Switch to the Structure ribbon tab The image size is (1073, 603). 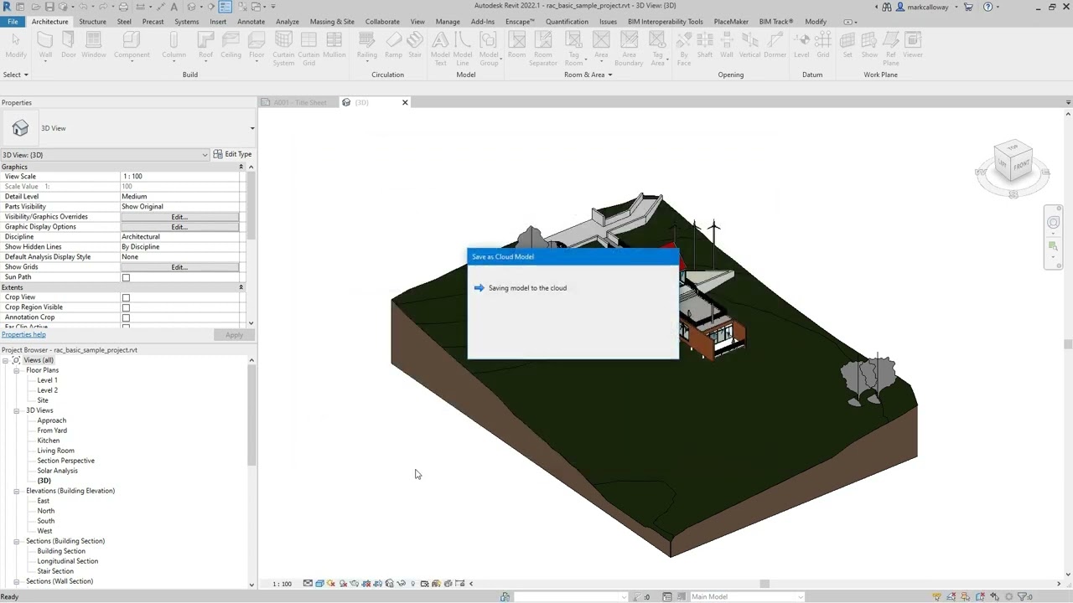point(92,22)
